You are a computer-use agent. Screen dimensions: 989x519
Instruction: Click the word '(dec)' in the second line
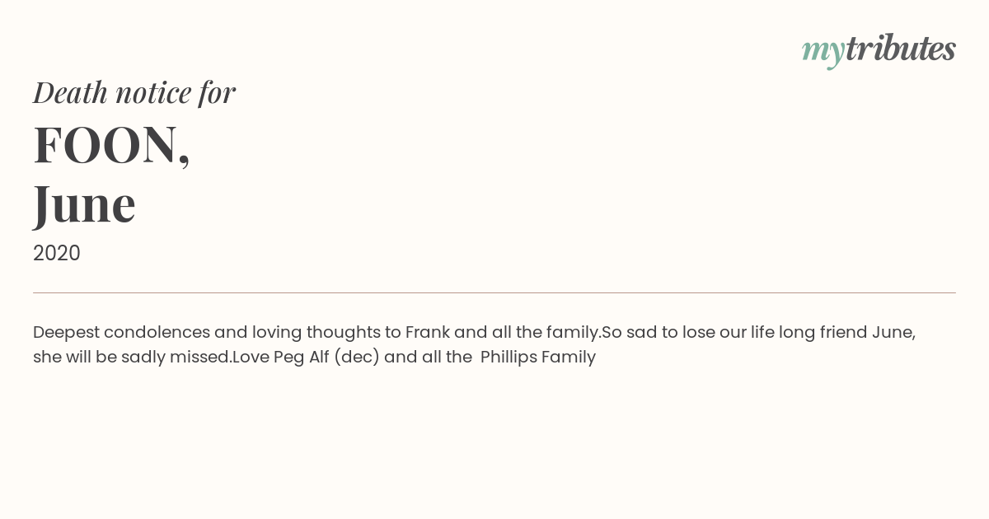(x=357, y=358)
